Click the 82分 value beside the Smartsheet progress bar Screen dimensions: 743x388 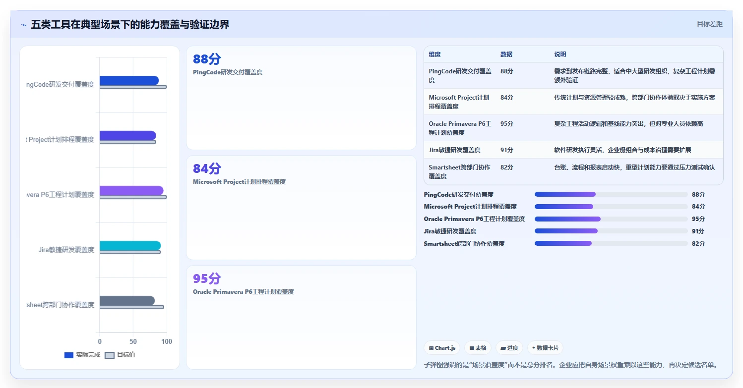(x=698, y=243)
